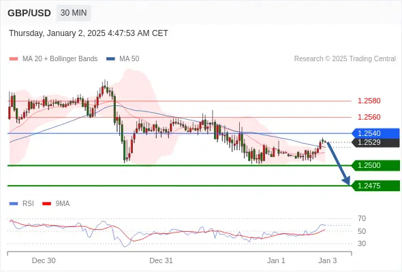The height and width of the screenshot is (272, 402).
Task: Click the RSI blue legend swatch
Action: pyautogui.click(x=14, y=204)
